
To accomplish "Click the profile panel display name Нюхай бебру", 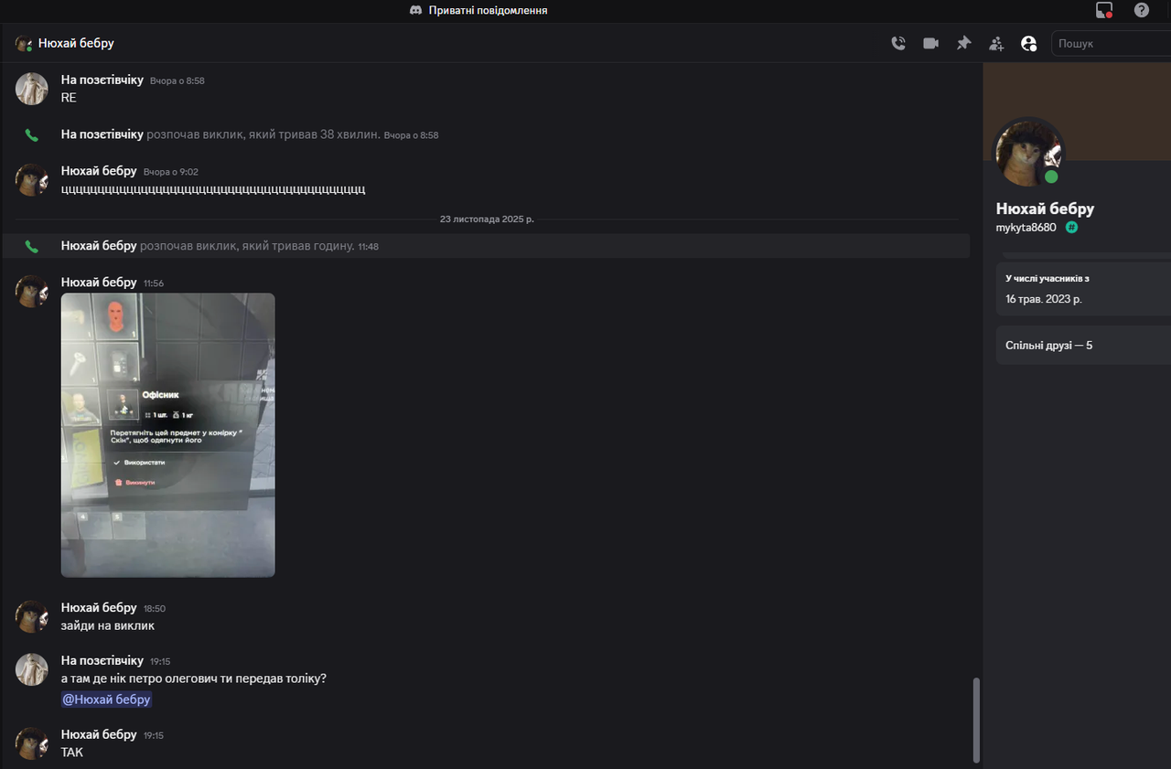I will [x=1045, y=208].
